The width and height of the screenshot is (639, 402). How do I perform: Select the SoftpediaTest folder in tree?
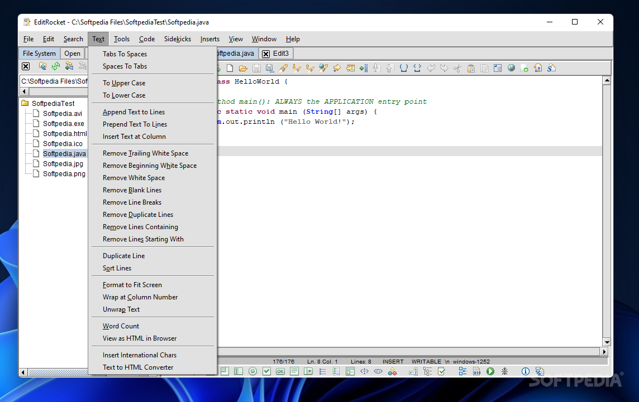click(x=53, y=103)
